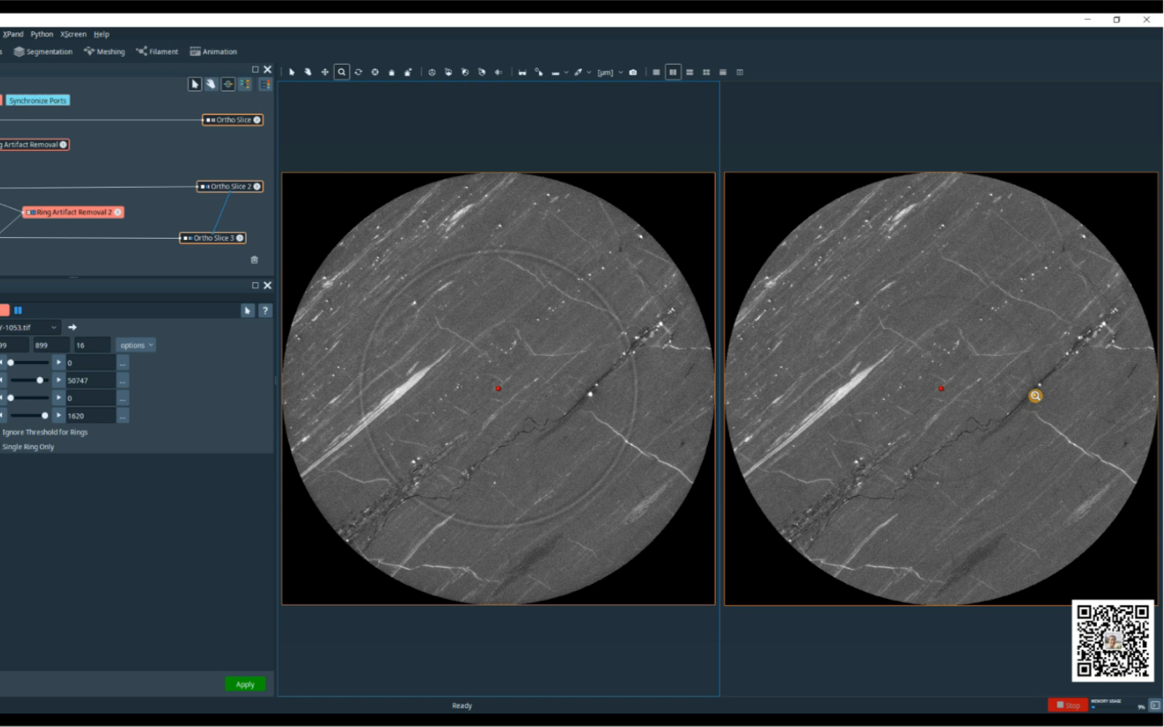Open the Python menu
The height and width of the screenshot is (727, 1164).
point(41,34)
